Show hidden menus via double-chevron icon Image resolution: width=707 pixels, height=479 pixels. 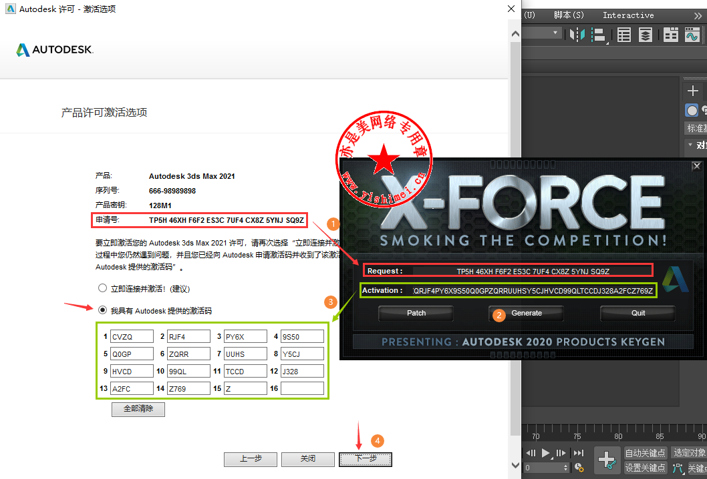(x=698, y=16)
